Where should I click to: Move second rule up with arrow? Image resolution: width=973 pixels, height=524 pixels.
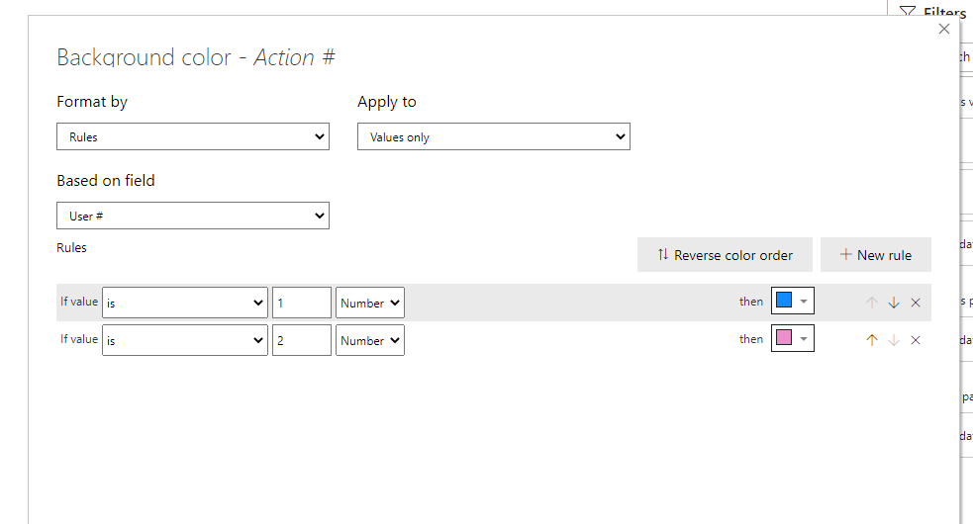pos(872,340)
